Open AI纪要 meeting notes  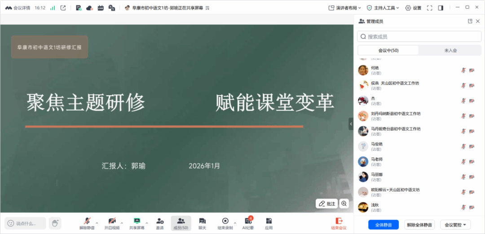click(248, 223)
